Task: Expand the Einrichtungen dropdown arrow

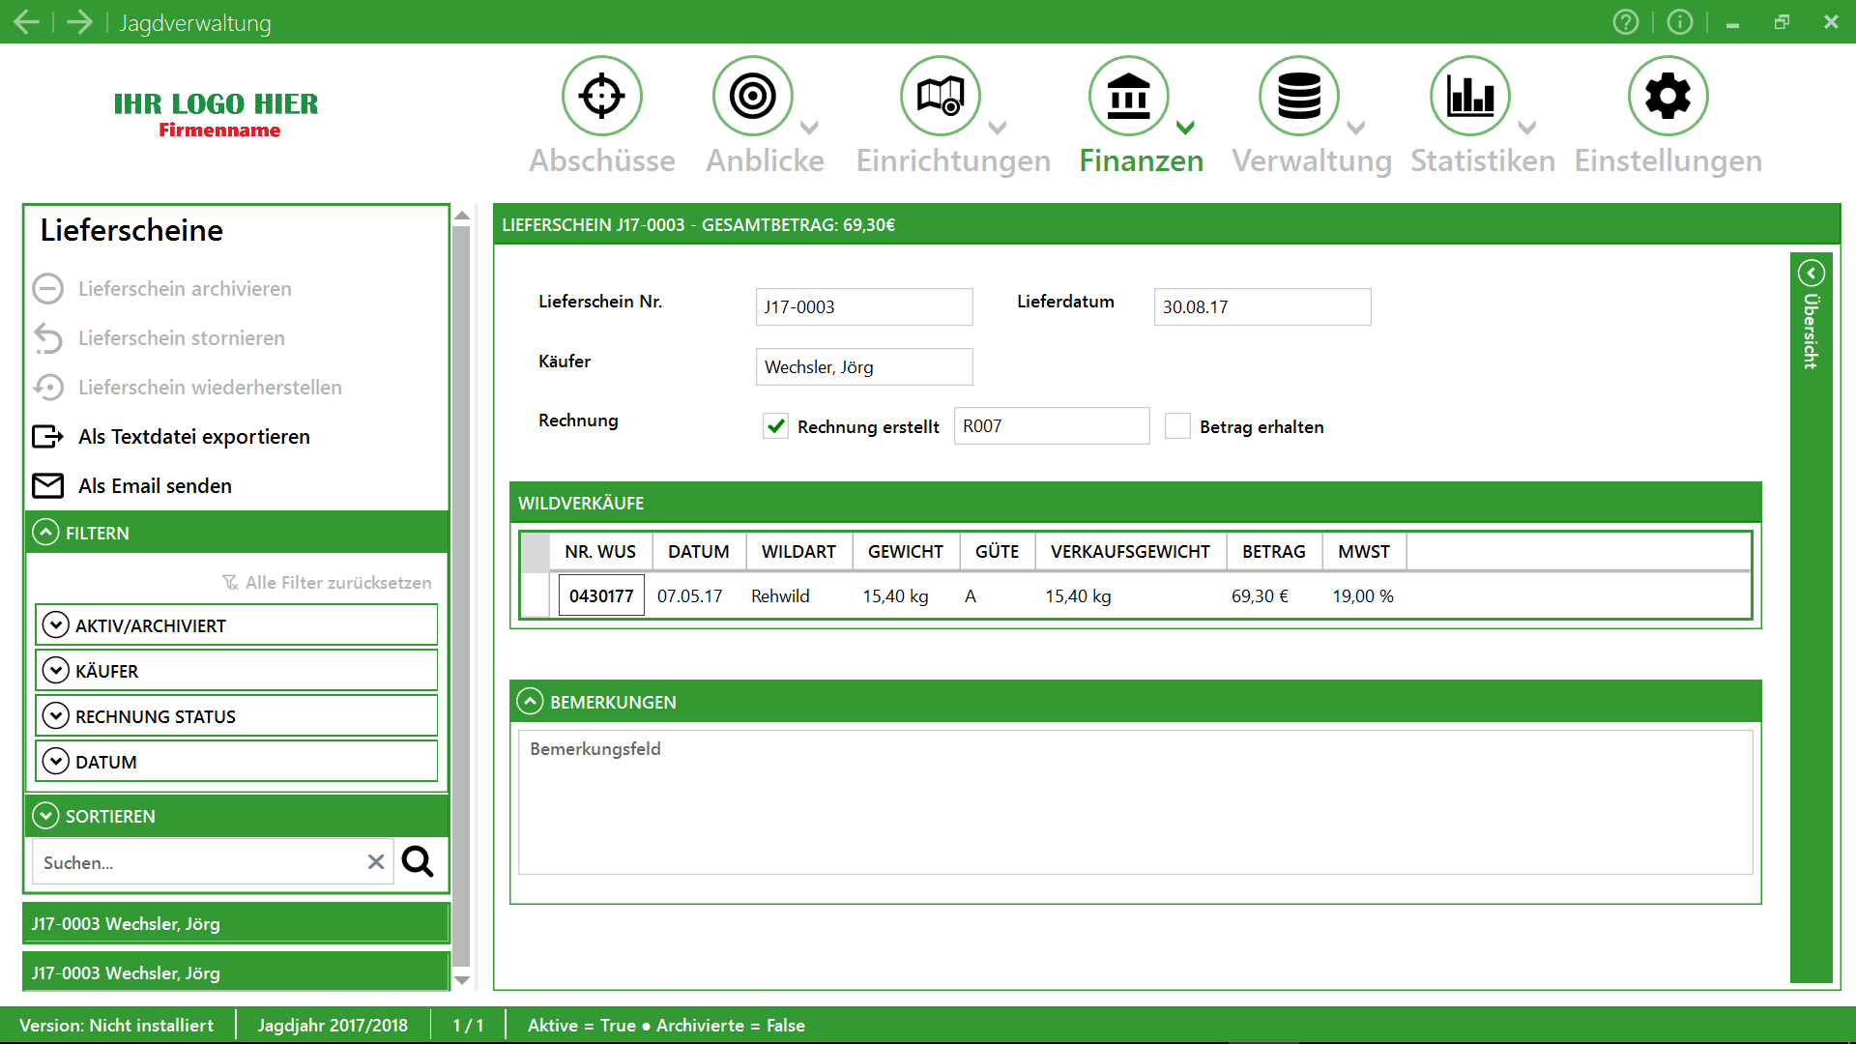Action: click(998, 127)
